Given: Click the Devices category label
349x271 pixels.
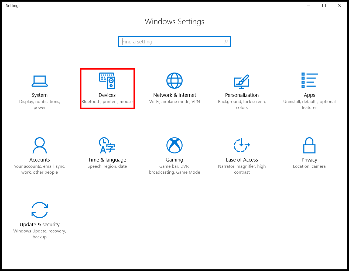Looking at the screenshot, I should coord(107,95).
